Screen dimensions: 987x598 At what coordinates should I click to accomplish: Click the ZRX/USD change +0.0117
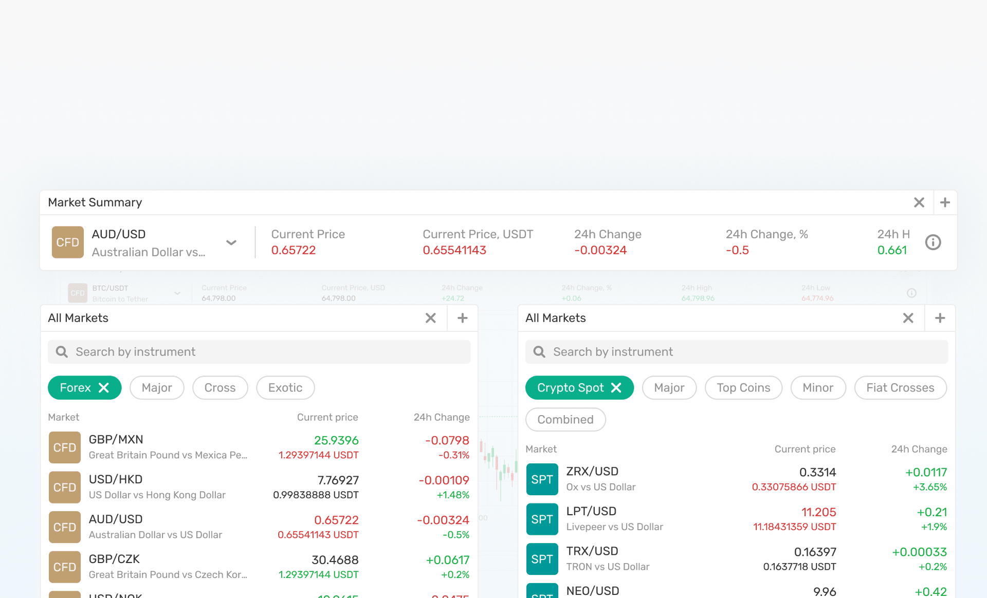pyautogui.click(x=926, y=472)
